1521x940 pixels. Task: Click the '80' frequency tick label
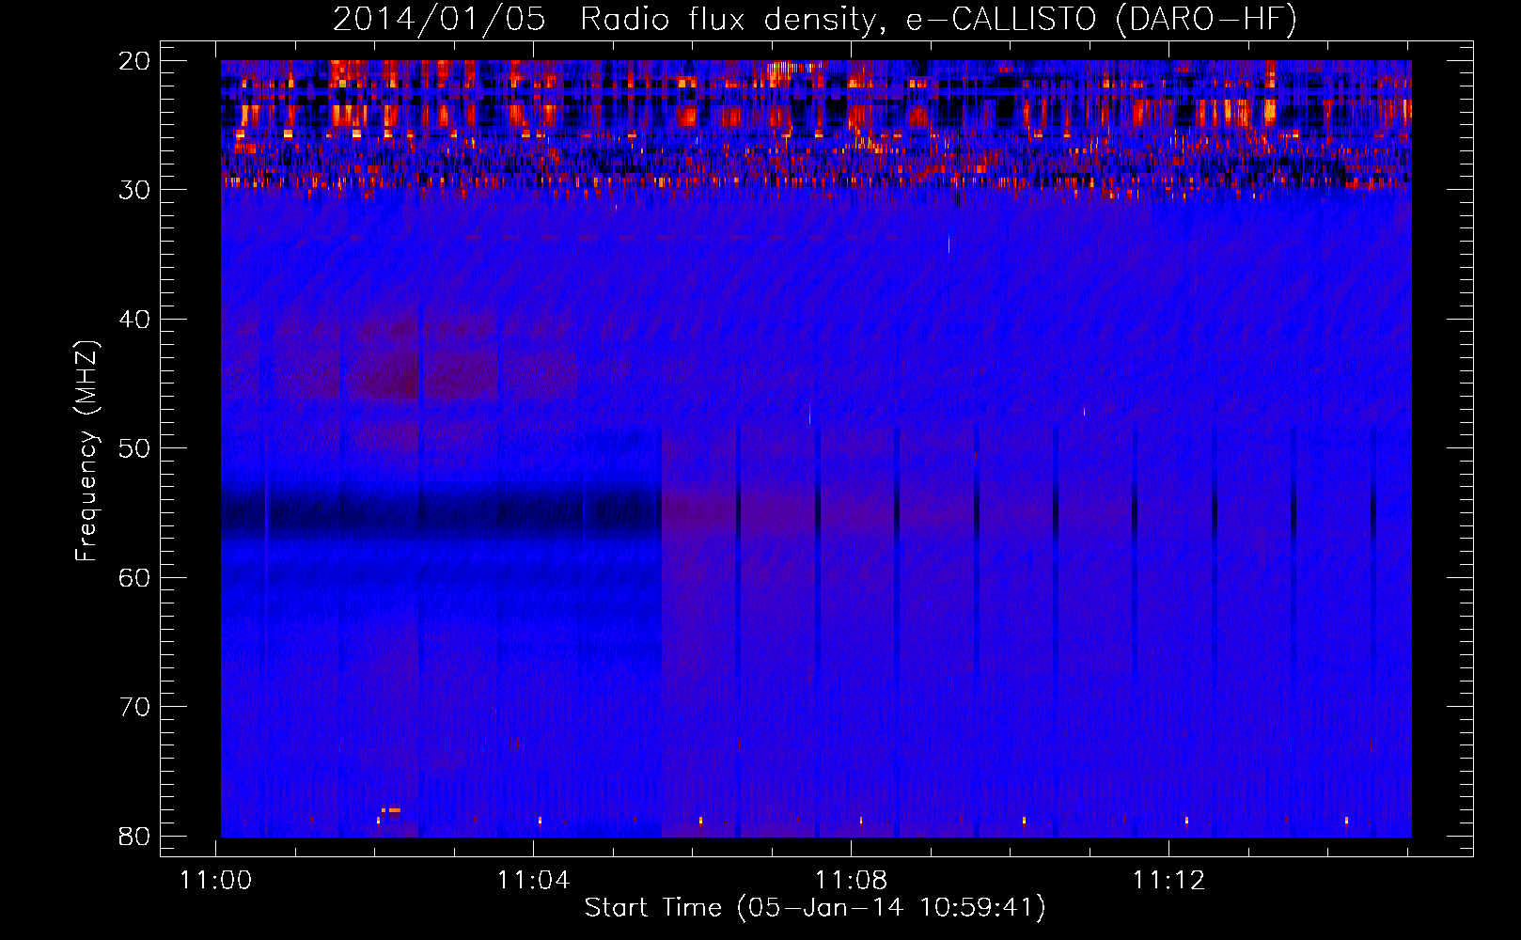click(x=135, y=837)
